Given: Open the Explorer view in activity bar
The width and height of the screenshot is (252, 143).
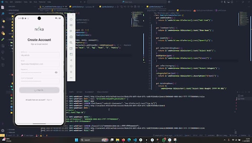Looking at the screenshot, I should (x=3, y=7).
